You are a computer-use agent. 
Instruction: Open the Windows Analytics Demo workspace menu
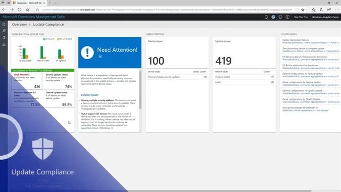pyautogui.click(x=326, y=17)
